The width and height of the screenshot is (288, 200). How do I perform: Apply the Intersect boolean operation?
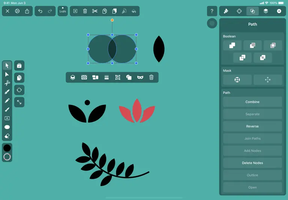[x=273, y=45]
